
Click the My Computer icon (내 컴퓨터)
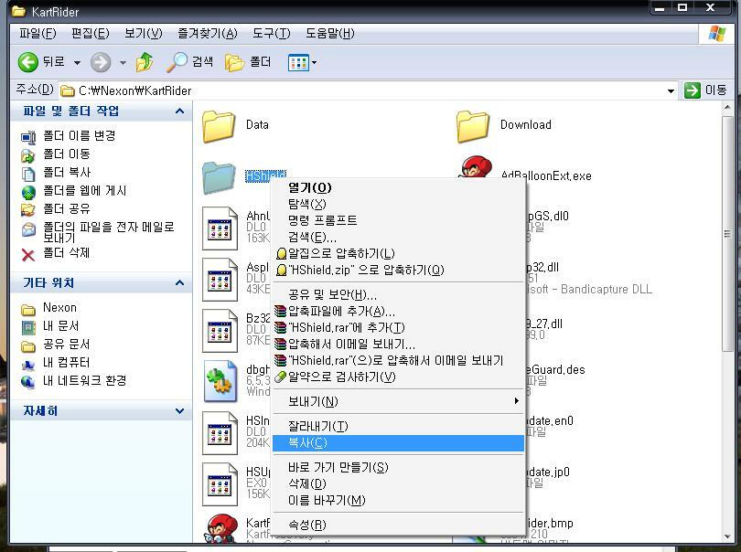point(28,364)
